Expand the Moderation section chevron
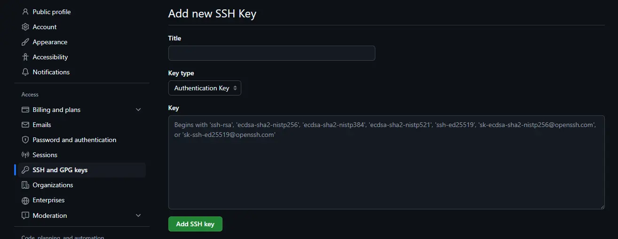Screen dimensions: 618x239 click(138, 215)
